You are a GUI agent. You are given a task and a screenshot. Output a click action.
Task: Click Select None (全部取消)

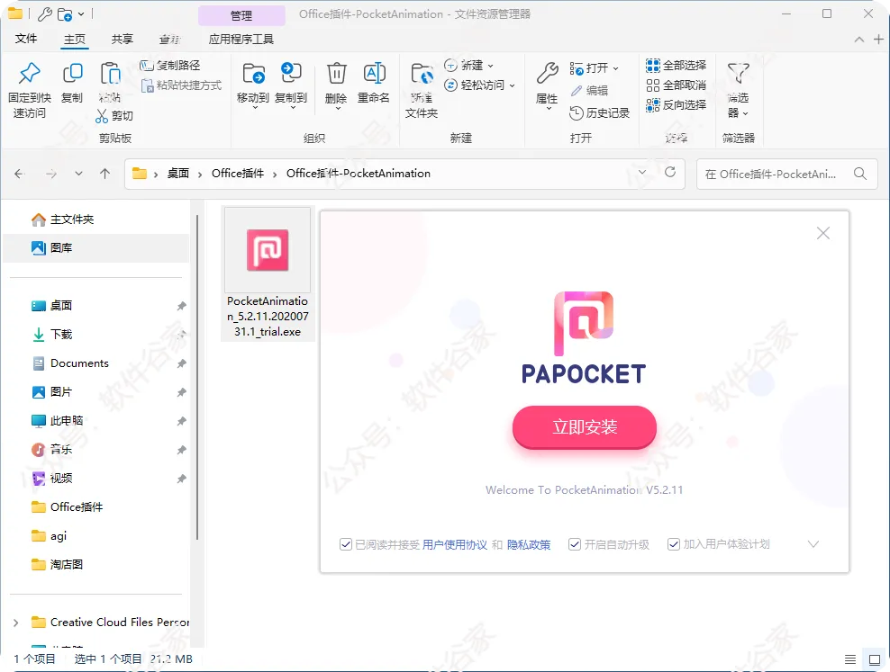coord(676,85)
